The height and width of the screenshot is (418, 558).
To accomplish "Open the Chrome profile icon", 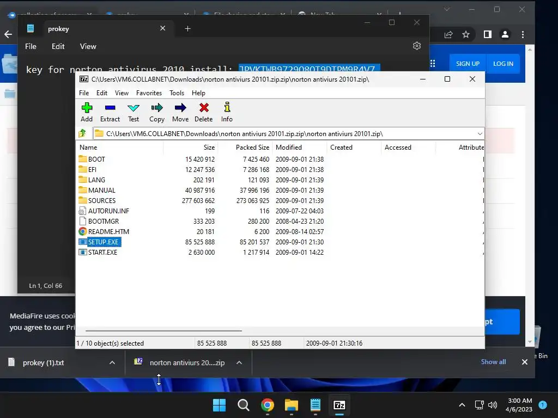I will [x=505, y=34].
